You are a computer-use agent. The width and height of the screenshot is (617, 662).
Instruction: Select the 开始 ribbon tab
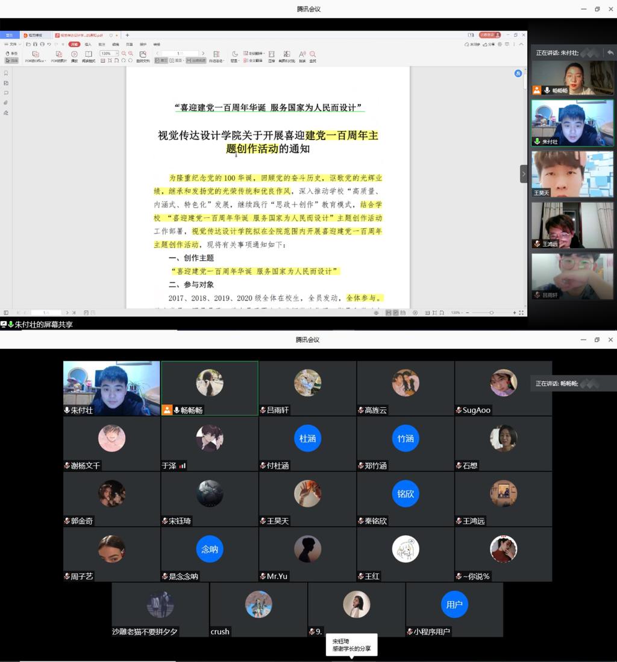coord(74,44)
